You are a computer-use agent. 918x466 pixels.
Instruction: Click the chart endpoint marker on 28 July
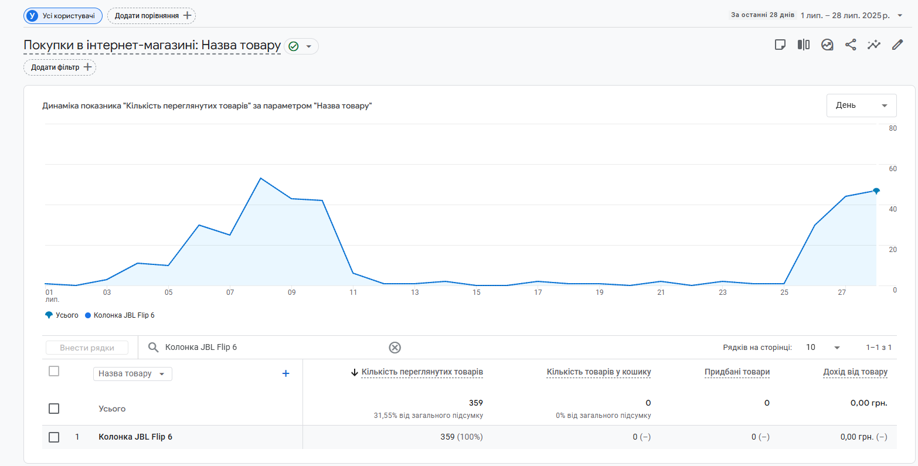point(876,191)
